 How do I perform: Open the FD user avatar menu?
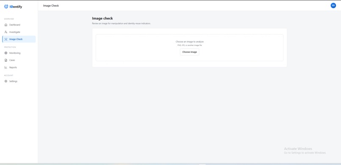(333, 5)
